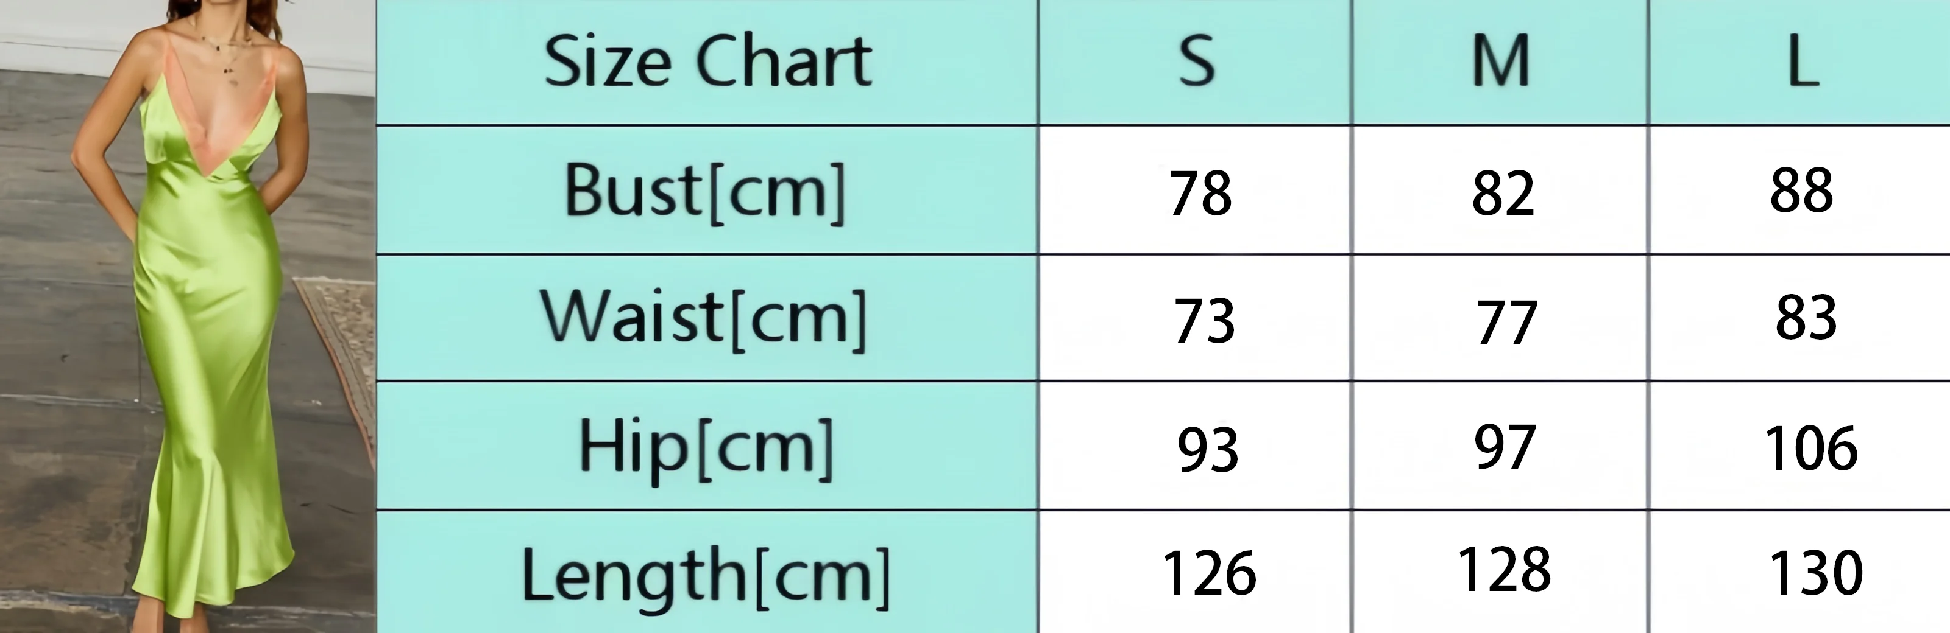Select the L size column header
1950x633 pixels.
point(1800,62)
